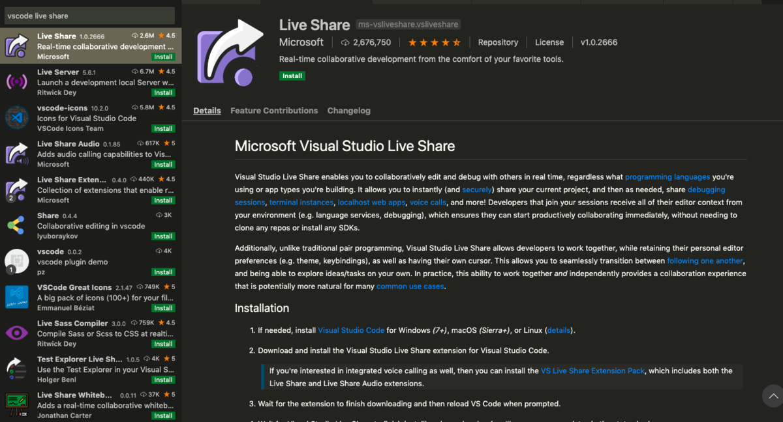Click the scroll-to-top chevron button
Image resolution: width=783 pixels, height=422 pixels.
point(773,395)
